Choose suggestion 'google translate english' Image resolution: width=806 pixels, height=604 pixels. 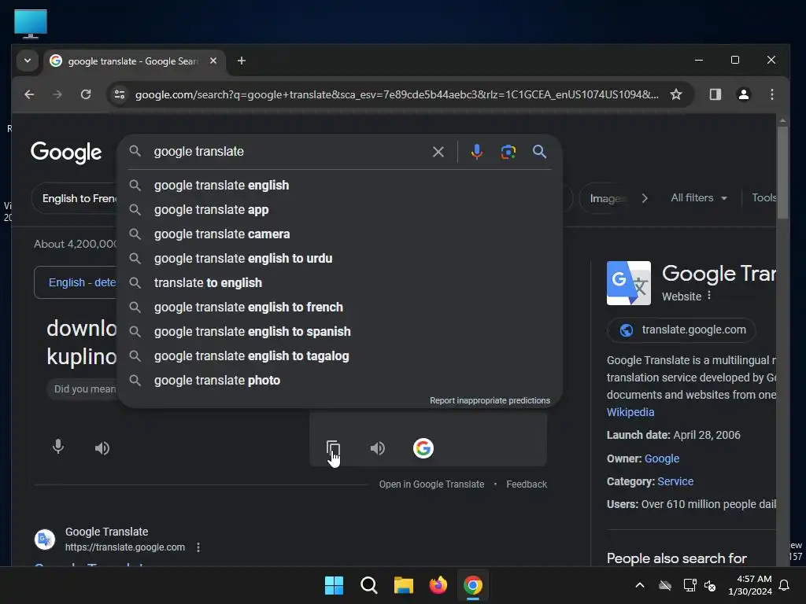[x=339, y=186]
